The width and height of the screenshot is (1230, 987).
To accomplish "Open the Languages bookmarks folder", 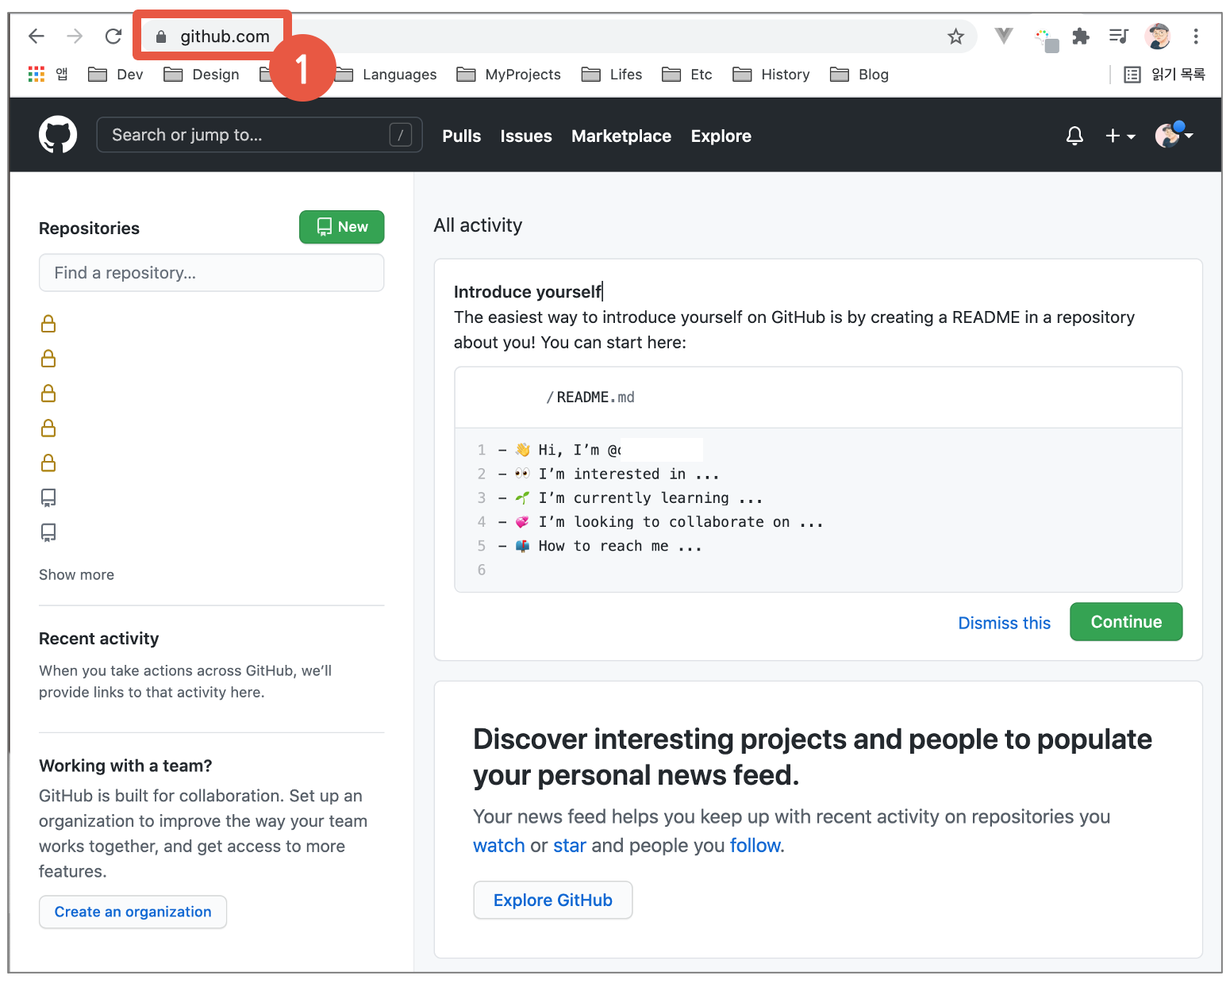I will click(x=386, y=75).
